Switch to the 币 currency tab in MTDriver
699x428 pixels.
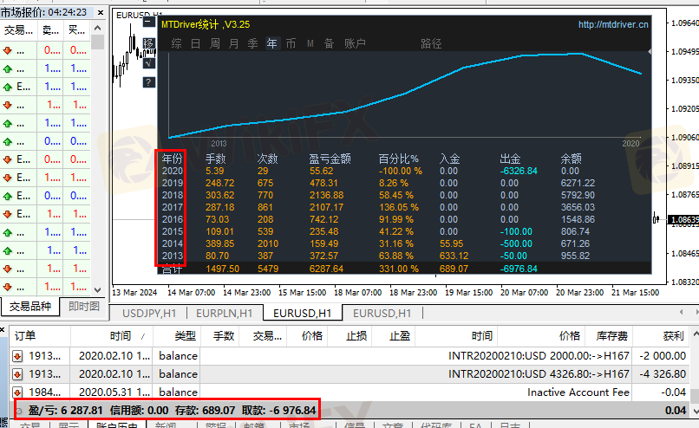tap(291, 43)
